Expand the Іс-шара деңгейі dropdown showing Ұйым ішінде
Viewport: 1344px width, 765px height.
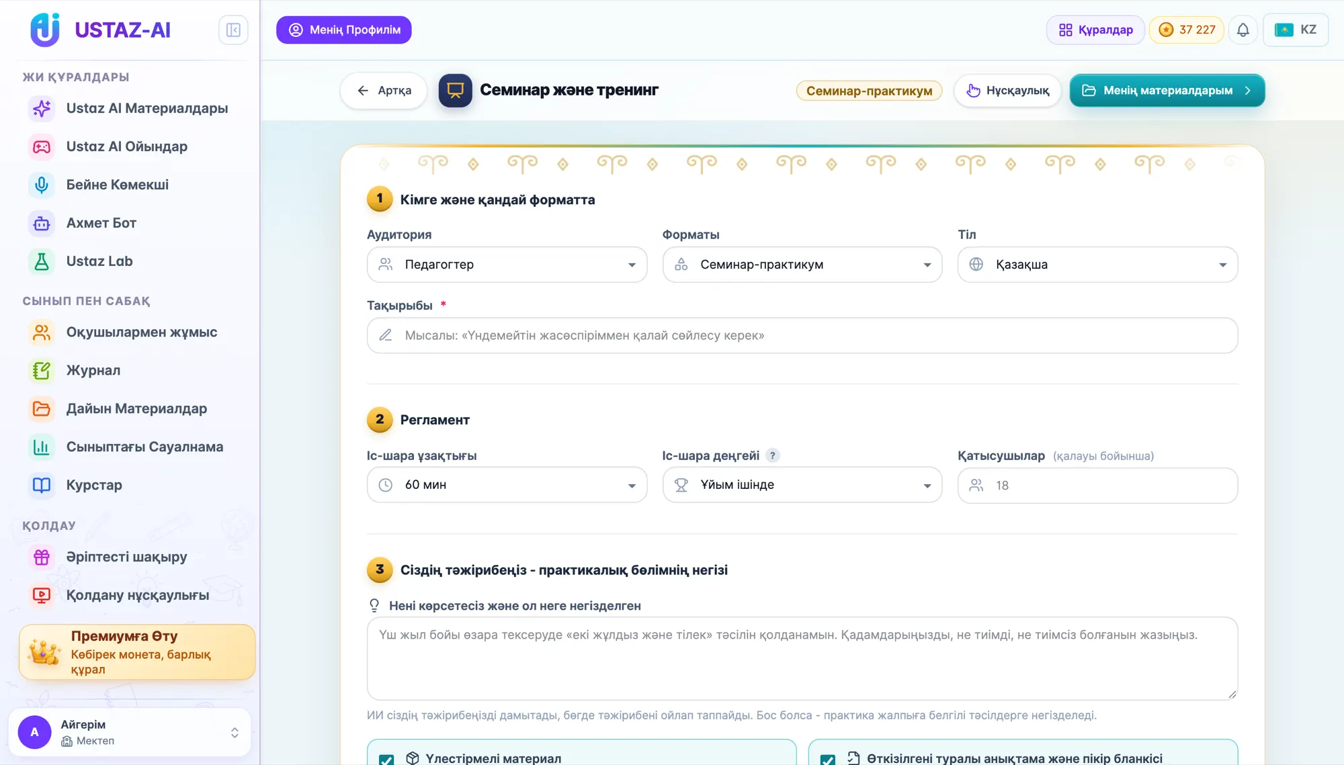[x=802, y=485]
